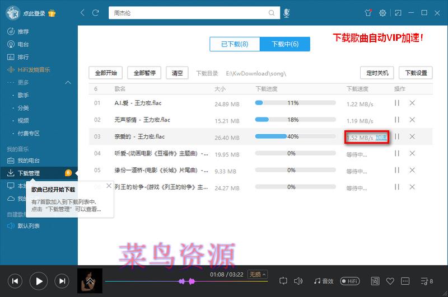Pause download of A.I.爱 - 王力宏.flac

[x=397, y=103]
